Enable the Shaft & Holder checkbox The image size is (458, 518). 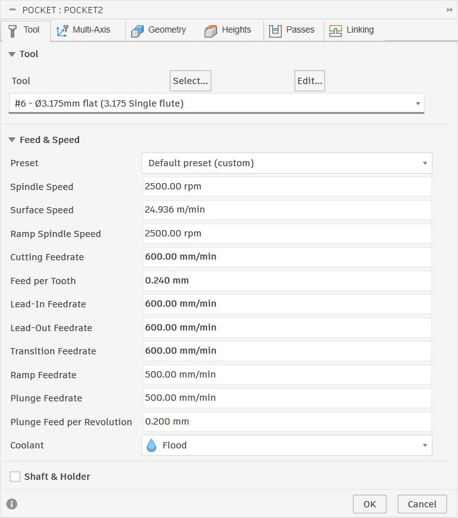15,477
